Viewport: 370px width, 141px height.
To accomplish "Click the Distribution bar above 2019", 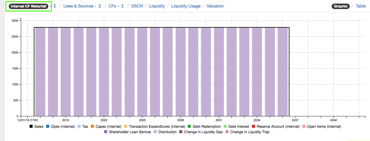I will click(x=65, y=72).
